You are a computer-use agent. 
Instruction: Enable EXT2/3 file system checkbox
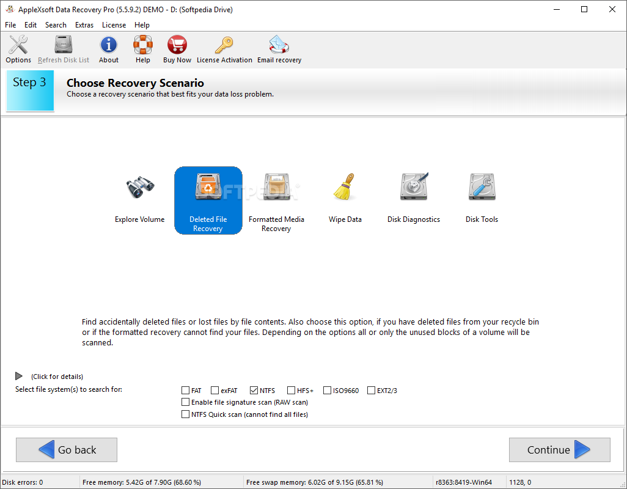coord(371,390)
